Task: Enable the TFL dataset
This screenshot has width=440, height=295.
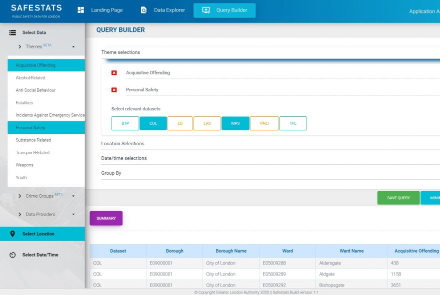Action: [x=293, y=123]
